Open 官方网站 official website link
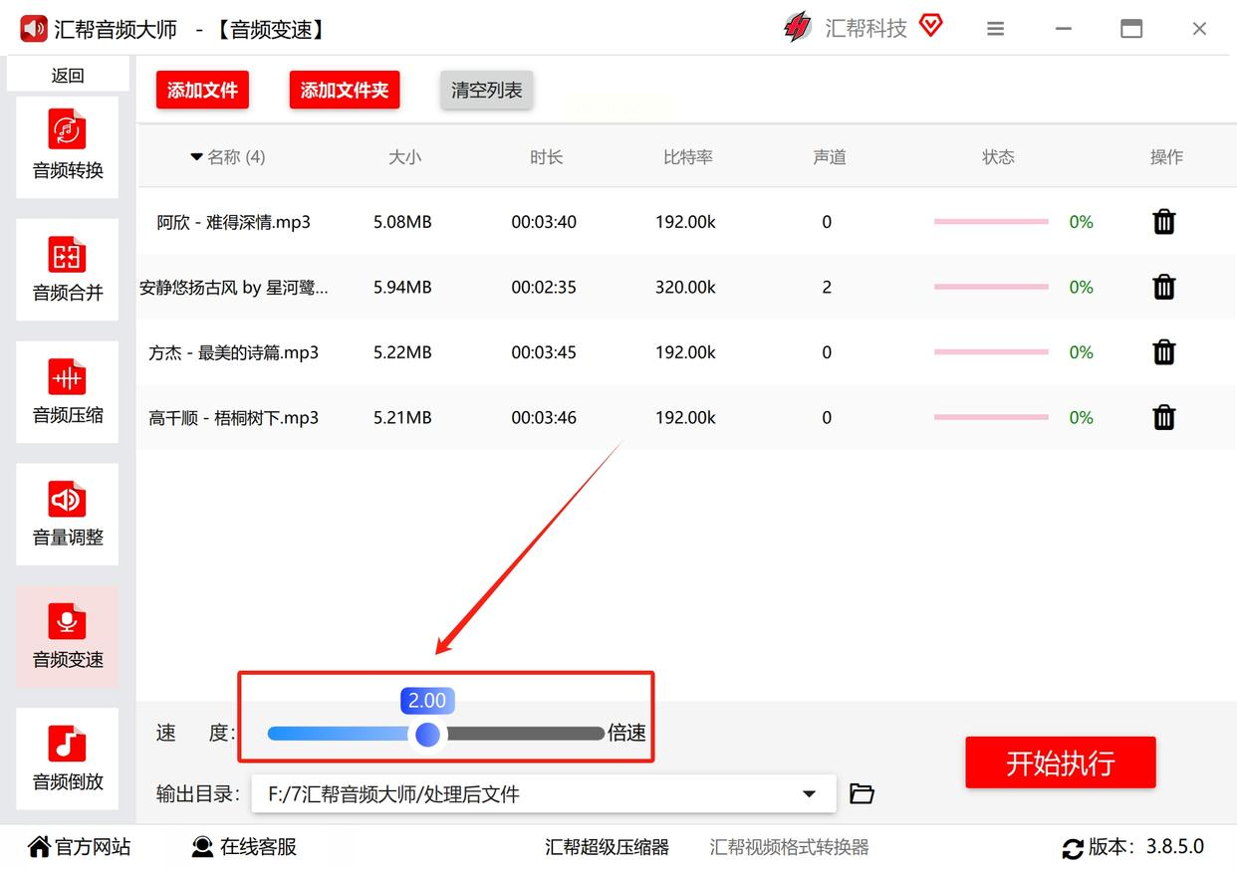The width and height of the screenshot is (1237, 869). (x=80, y=847)
